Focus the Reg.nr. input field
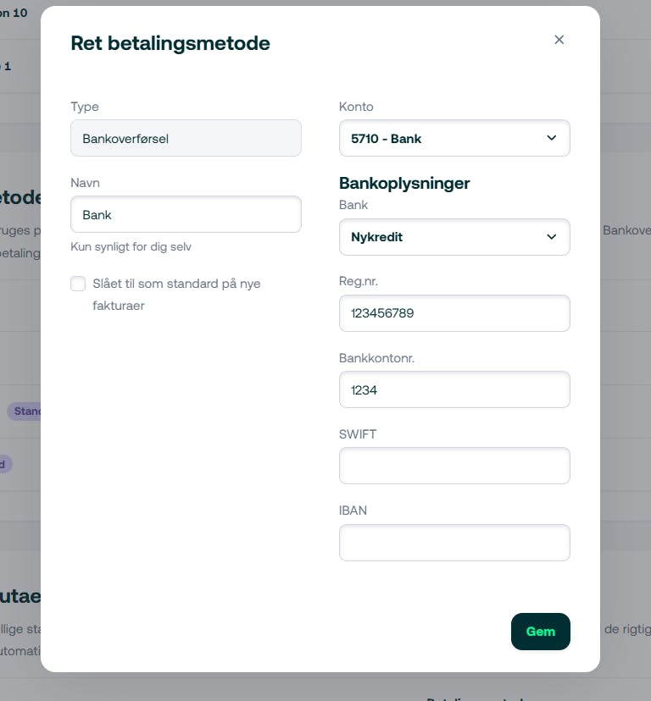The width and height of the screenshot is (651, 701). (x=454, y=313)
